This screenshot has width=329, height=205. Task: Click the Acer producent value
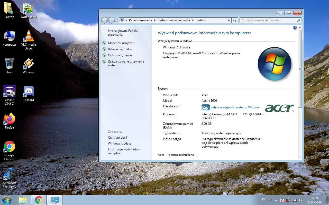point(205,95)
